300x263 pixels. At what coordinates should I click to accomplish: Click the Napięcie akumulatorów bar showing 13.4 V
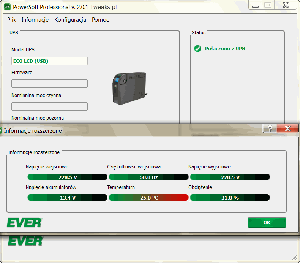[67, 198]
